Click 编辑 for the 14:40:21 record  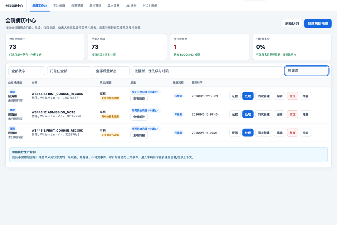pyautogui.click(x=280, y=133)
